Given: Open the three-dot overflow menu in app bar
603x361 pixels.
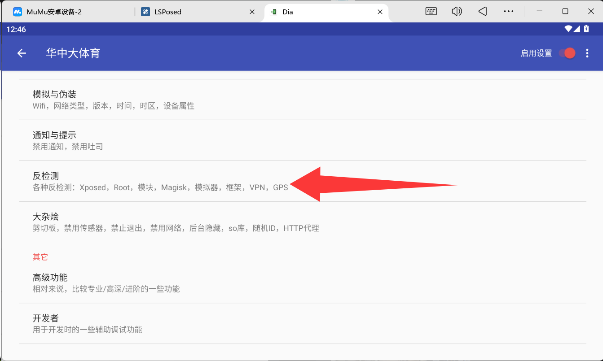Looking at the screenshot, I should coord(587,53).
